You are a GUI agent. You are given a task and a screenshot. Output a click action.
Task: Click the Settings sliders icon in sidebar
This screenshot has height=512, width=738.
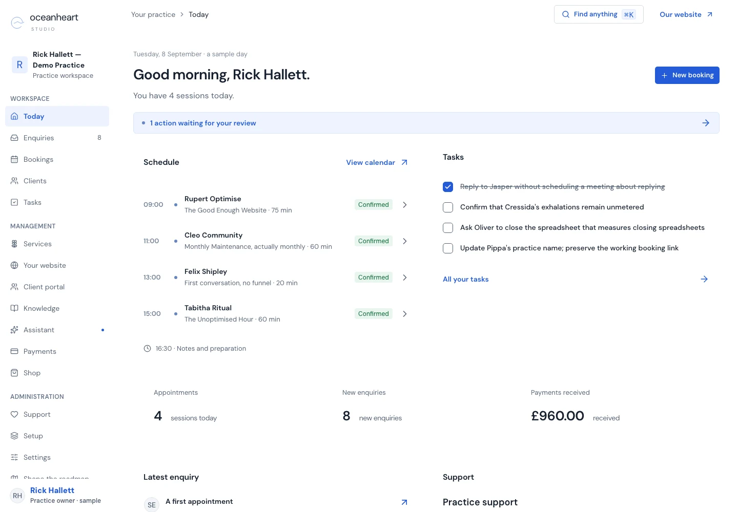14,457
